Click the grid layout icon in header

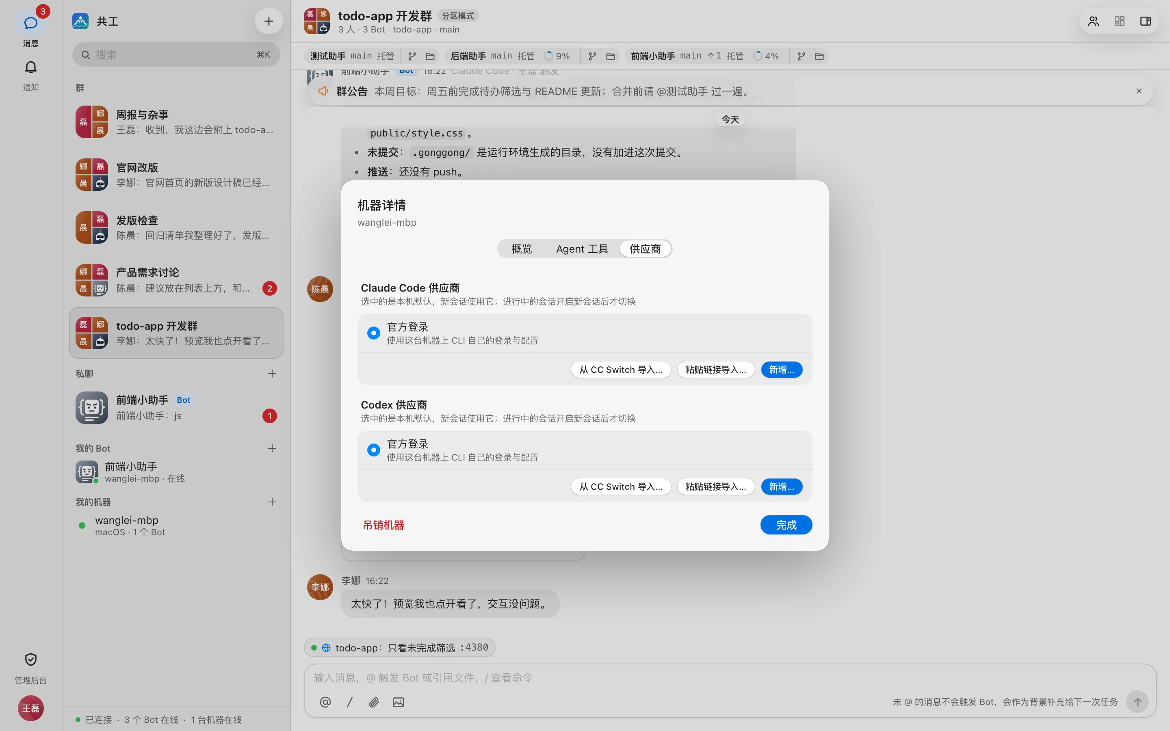1119,21
